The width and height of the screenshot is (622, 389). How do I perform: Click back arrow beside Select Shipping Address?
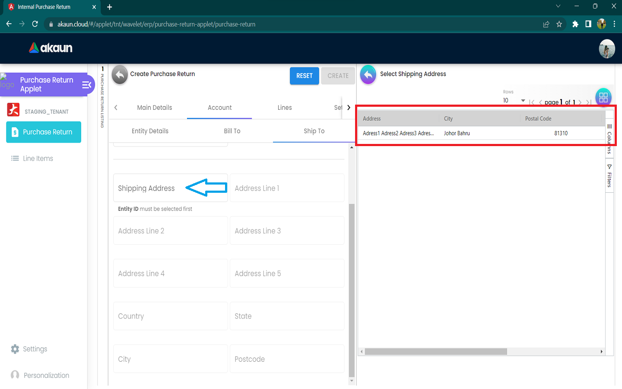368,75
